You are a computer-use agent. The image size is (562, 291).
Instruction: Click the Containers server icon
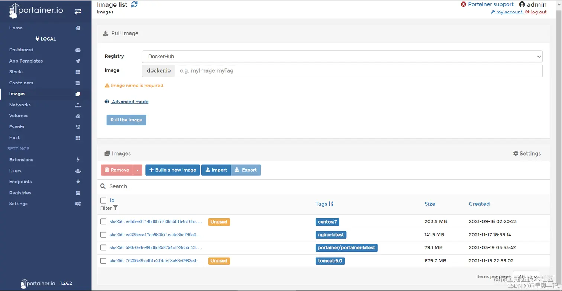tap(78, 83)
